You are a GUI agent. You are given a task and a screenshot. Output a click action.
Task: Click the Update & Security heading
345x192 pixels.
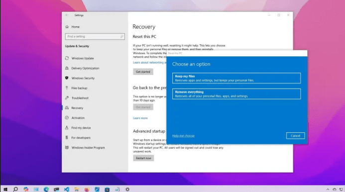tap(77, 46)
